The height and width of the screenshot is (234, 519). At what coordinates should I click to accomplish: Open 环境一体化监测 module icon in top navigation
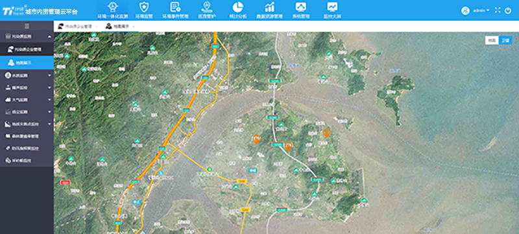click(x=112, y=6)
